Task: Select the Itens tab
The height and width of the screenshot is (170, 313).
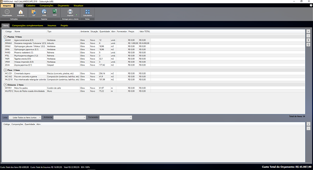Action: [6, 25]
